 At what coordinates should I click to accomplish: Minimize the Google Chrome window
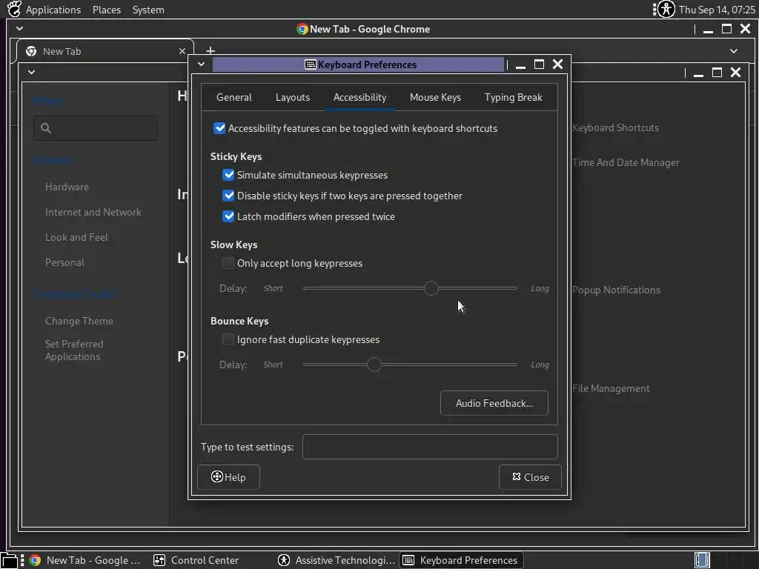[708, 29]
